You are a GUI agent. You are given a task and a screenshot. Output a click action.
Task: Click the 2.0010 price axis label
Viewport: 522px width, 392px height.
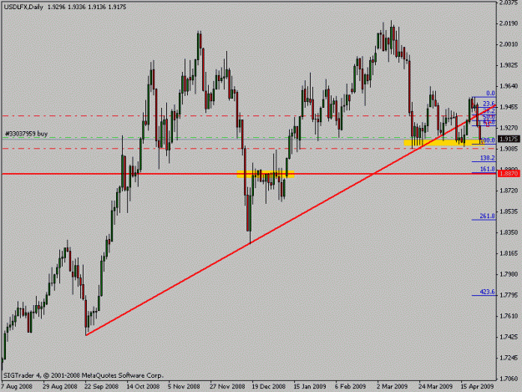tap(509, 44)
